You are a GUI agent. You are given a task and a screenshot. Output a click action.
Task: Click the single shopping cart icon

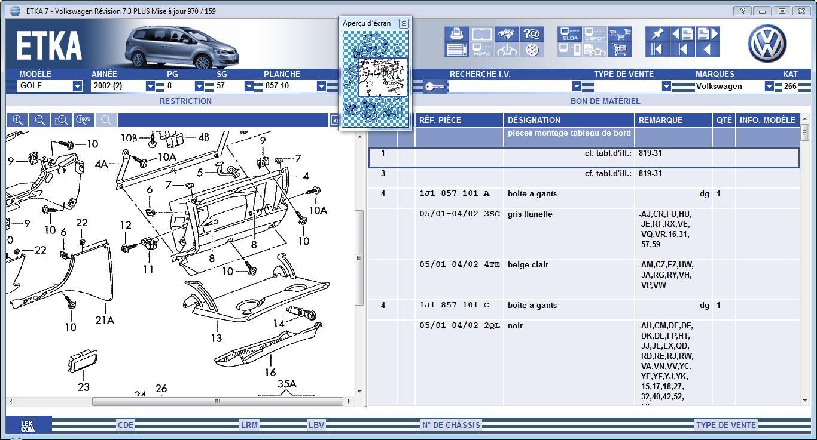point(620,50)
